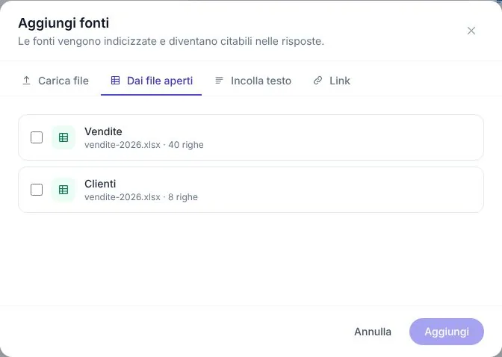Click the green spreadsheet icon for Vendite
Screen dimensions: 502x357
[x=63, y=137]
